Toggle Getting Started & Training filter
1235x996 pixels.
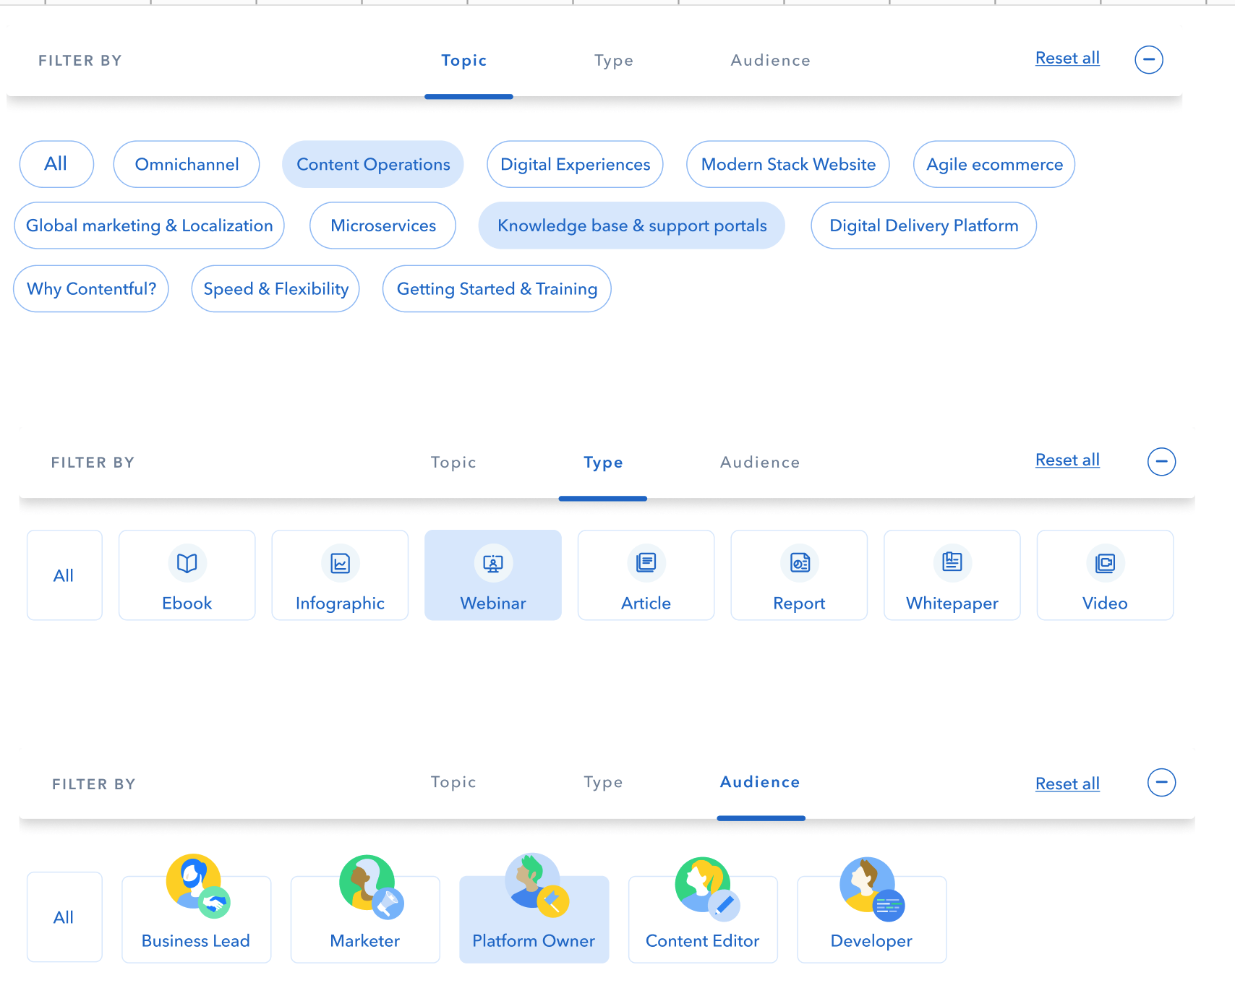pos(497,289)
